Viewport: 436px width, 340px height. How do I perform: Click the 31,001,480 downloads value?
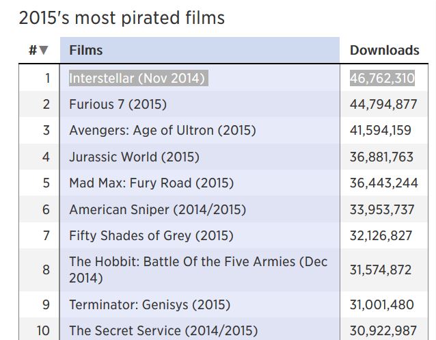coord(382,304)
